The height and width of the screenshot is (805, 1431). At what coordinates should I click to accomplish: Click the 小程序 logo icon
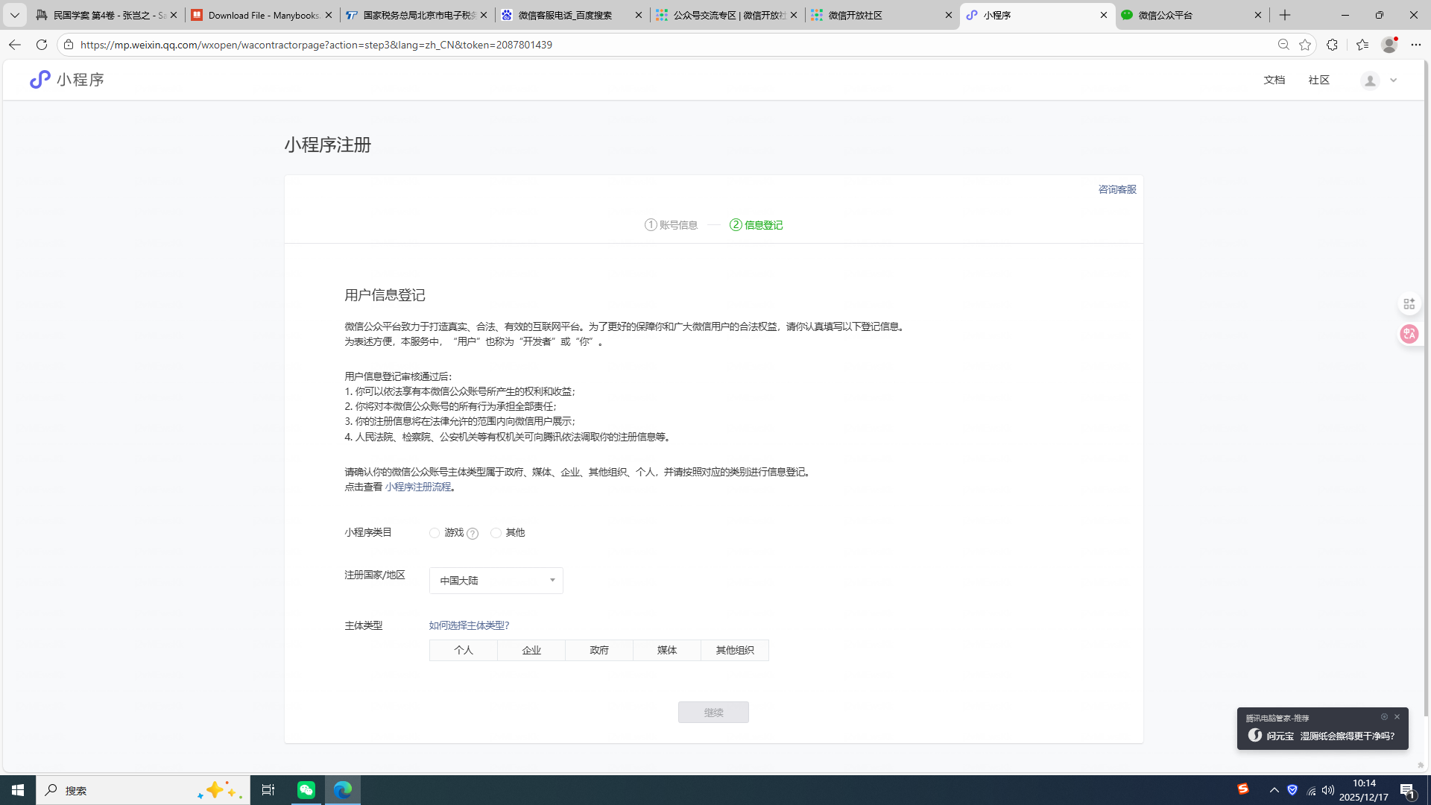40,80
